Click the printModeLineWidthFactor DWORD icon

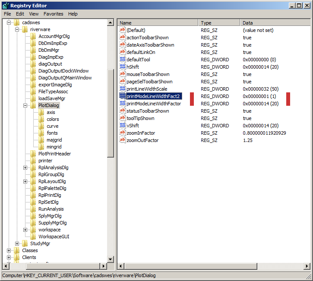tap(122, 104)
